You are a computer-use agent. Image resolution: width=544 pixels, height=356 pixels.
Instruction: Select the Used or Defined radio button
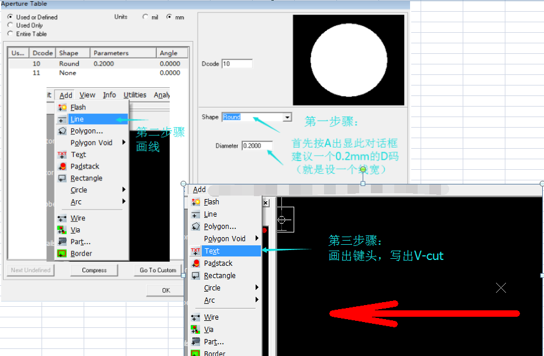10,17
